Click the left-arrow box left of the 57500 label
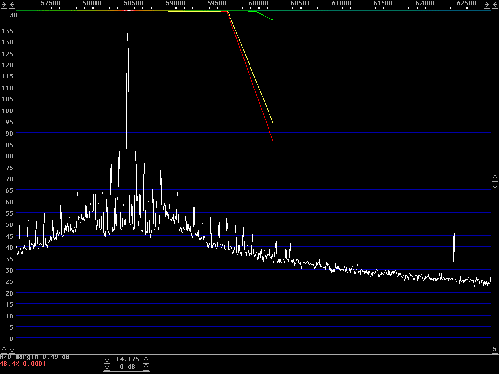This screenshot has width=499, height=374. click(12, 4)
